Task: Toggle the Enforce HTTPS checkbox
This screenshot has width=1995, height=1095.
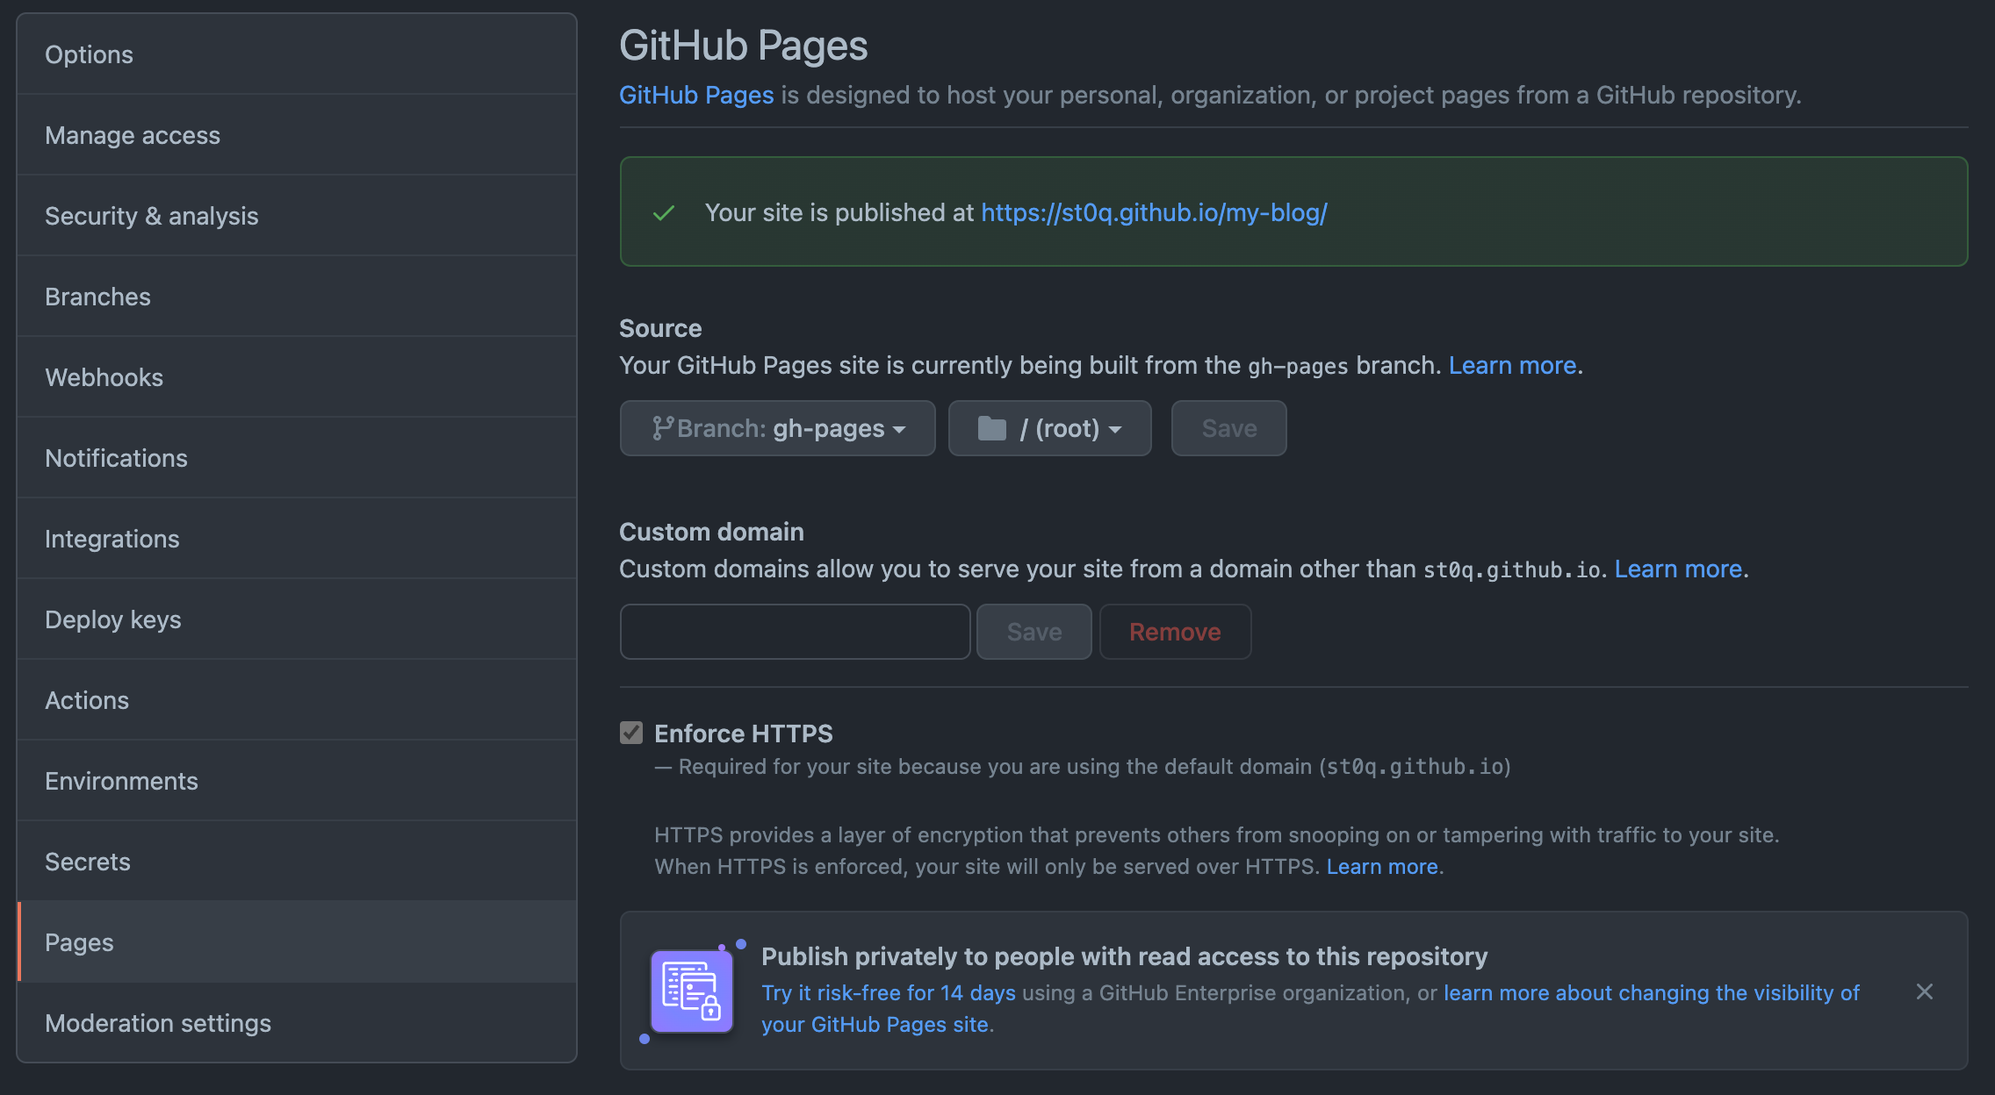Action: point(631,733)
